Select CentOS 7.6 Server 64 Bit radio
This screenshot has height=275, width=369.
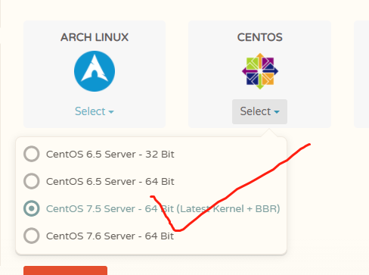pos(32,236)
